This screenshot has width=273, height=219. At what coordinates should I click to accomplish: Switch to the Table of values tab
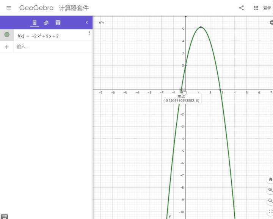point(58,22)
